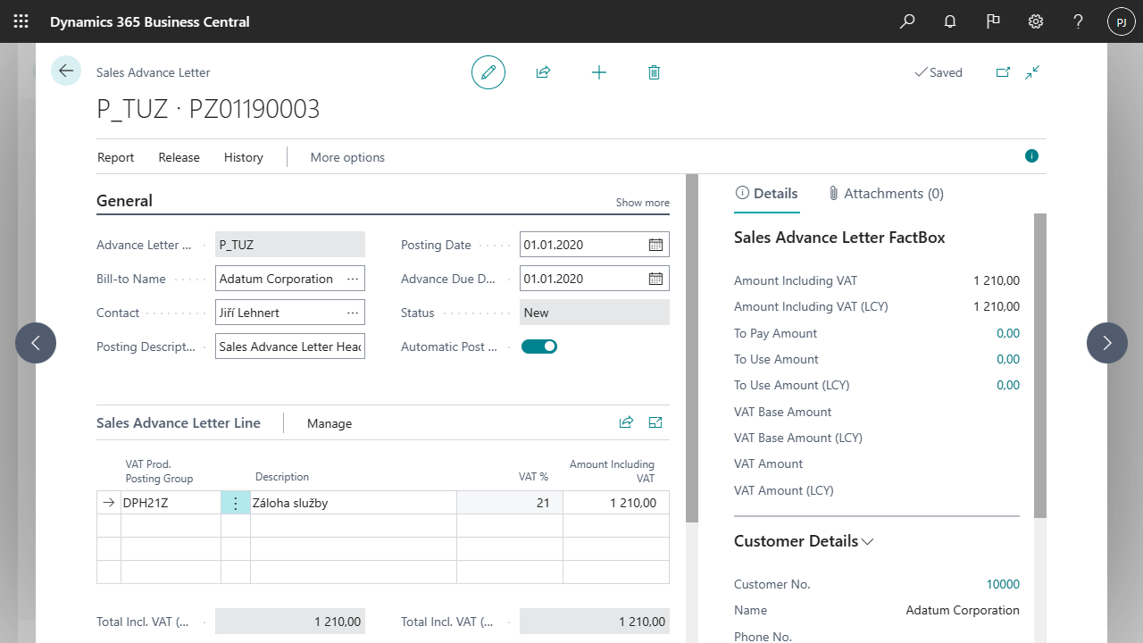Screen dimensions: 1143x643
Task: Open the help question mark
Action: point(1079,21)
